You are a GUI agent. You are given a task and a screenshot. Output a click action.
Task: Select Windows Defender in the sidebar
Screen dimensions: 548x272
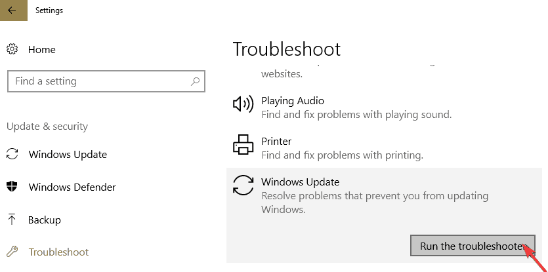pos(72,187)
